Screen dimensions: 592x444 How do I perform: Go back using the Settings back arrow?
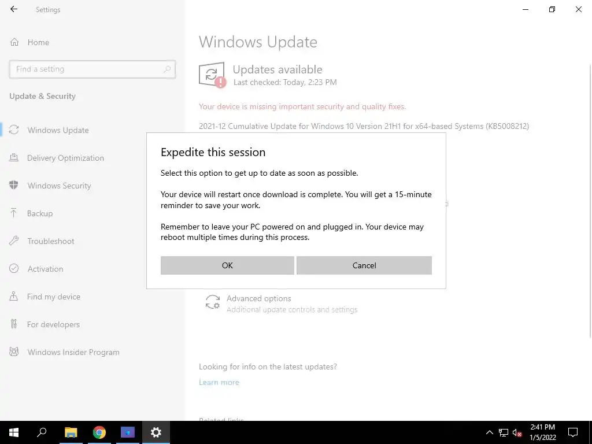(14, 9)
